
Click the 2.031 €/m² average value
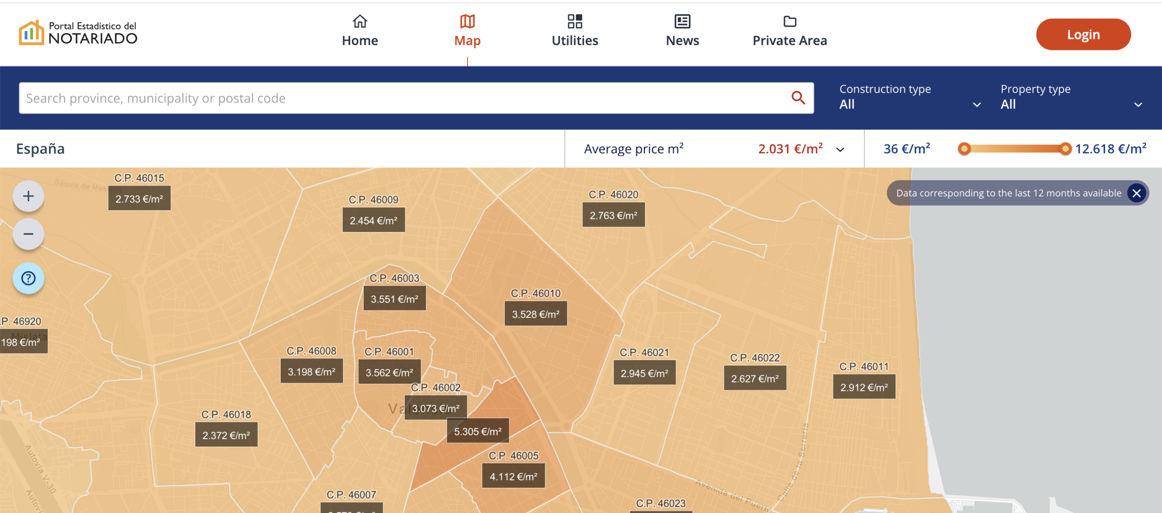(790, 149)
